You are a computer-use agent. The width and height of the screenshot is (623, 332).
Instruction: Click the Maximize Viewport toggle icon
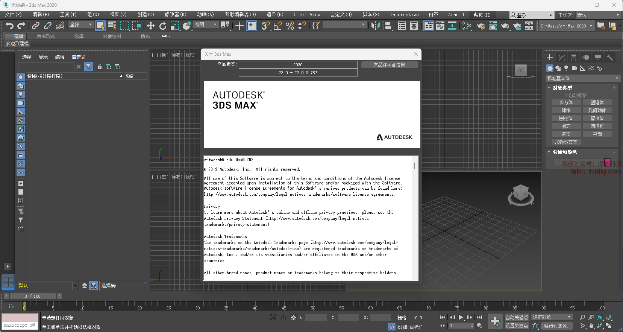608,326
